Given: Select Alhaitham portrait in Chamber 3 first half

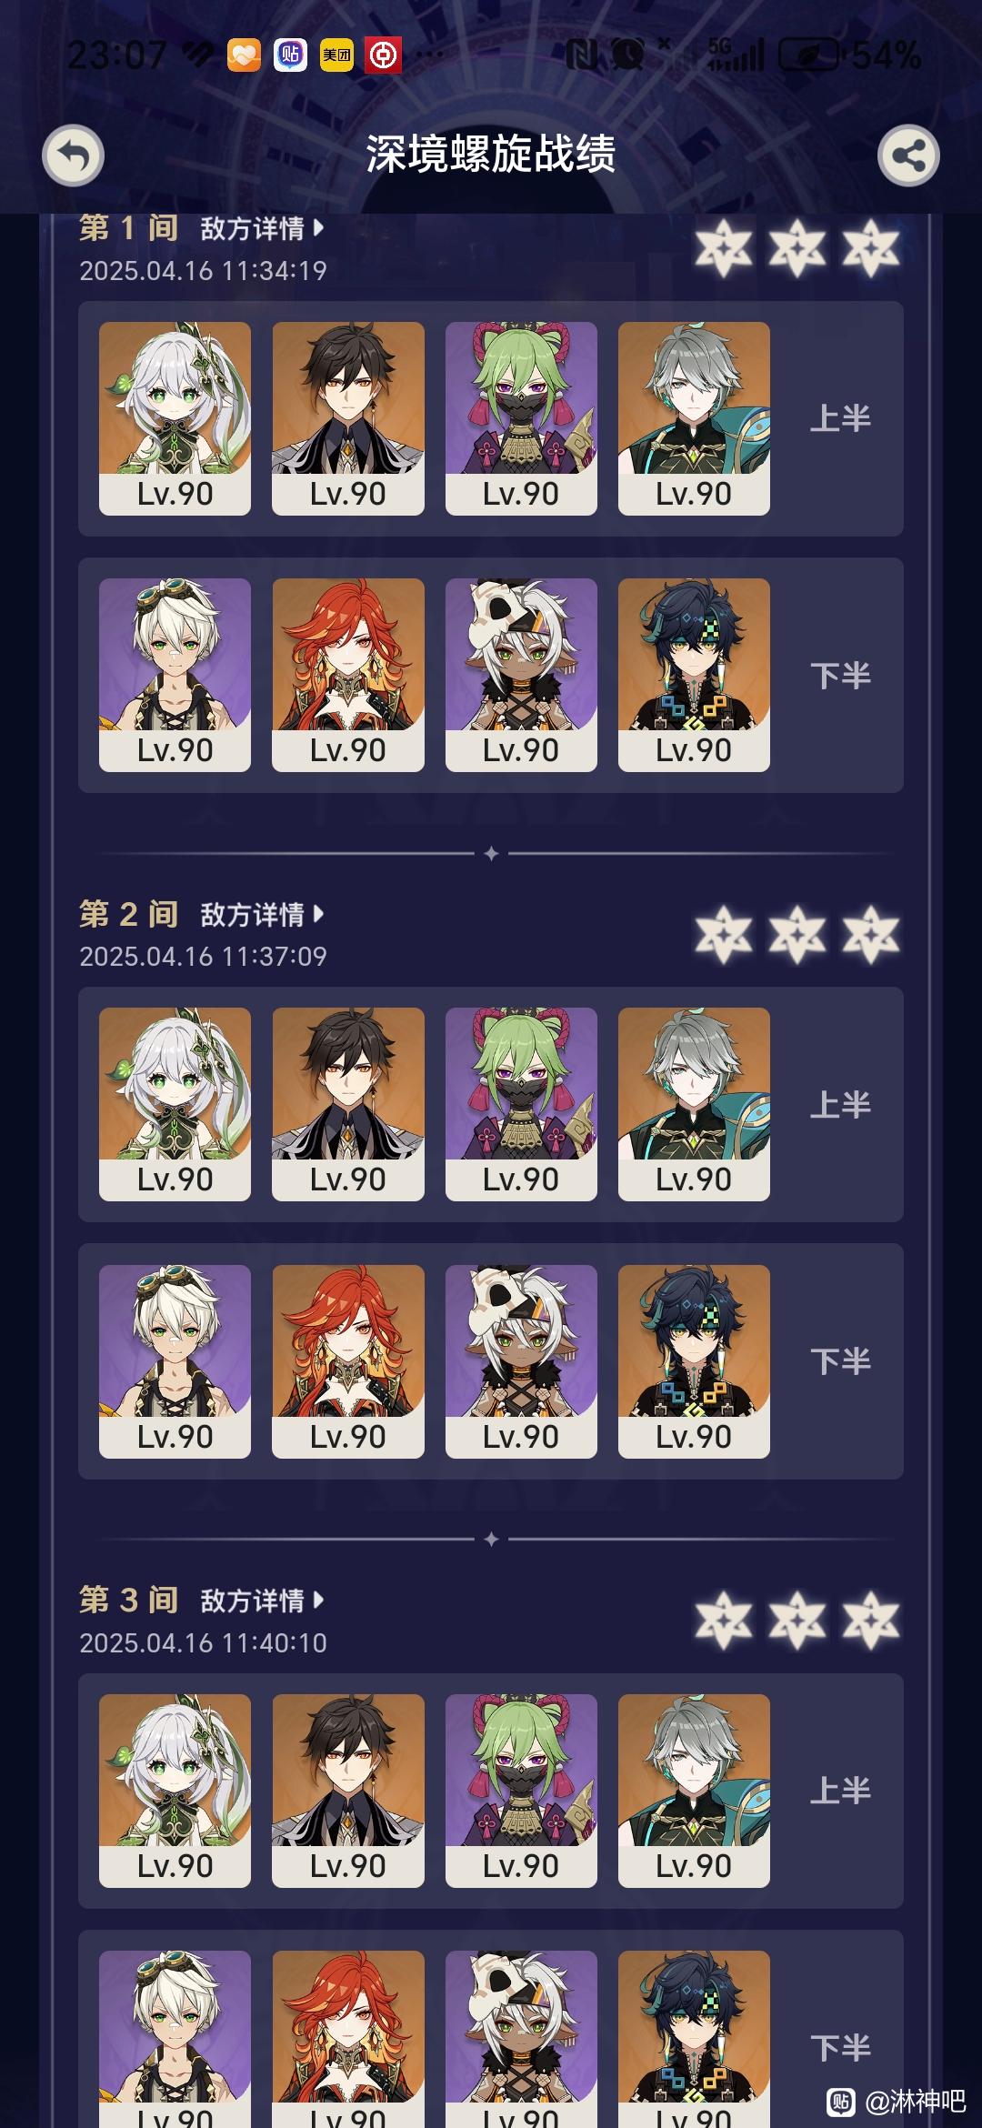Looking at the screenshot, I should pos(694,1791).
